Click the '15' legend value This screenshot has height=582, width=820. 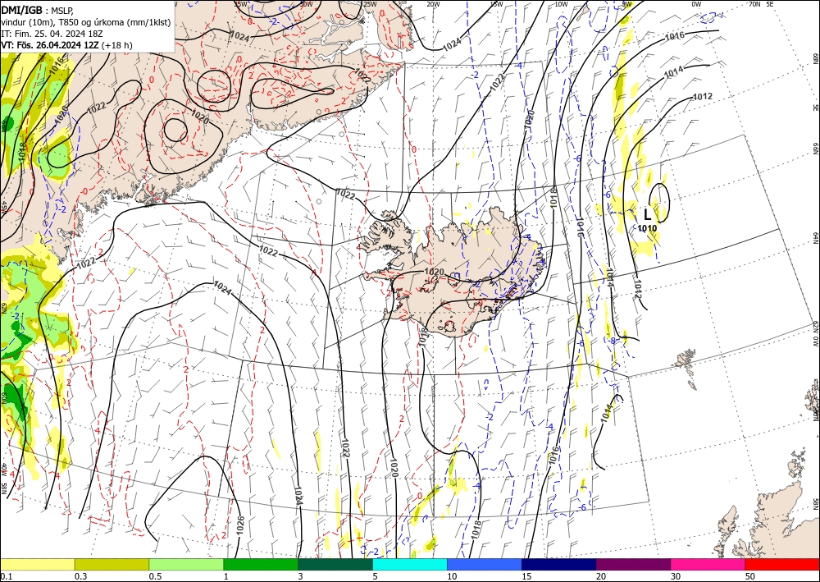point(526,575)
